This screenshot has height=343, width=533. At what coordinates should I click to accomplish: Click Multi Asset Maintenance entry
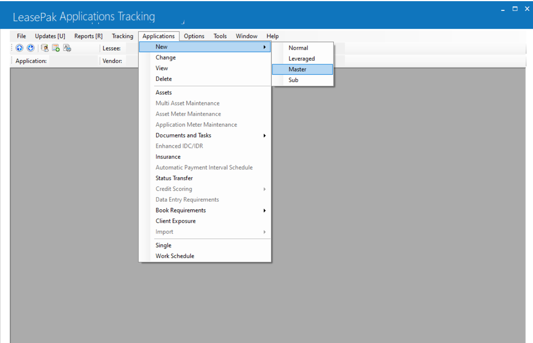205,104
